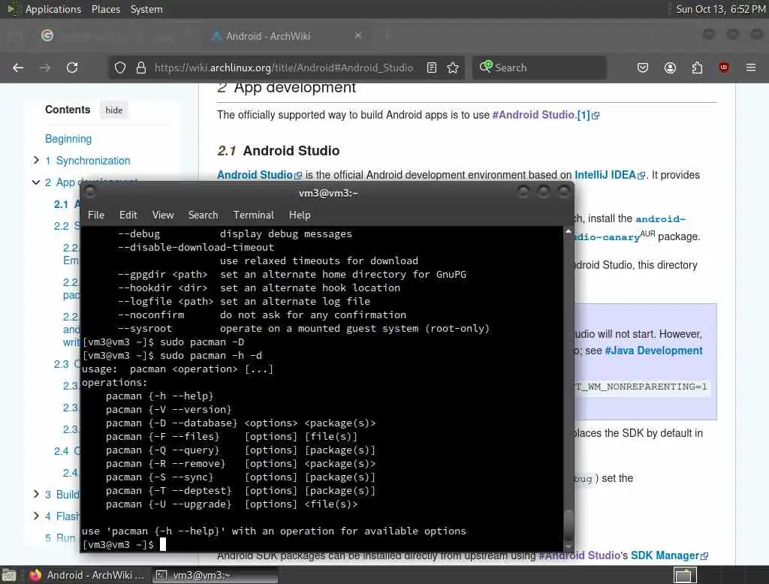The image size is (769, 584).
Task: Jump to Beginning in Contents
Action: (68, 139)
